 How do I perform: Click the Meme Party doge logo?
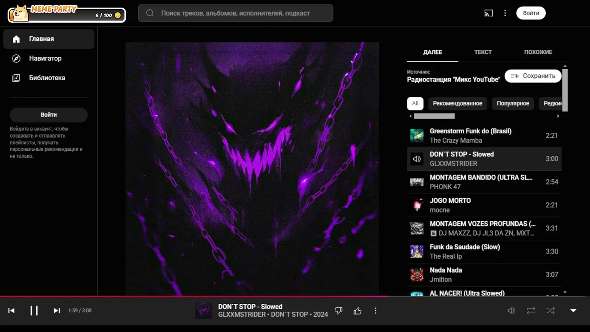(x=19, y=13)
